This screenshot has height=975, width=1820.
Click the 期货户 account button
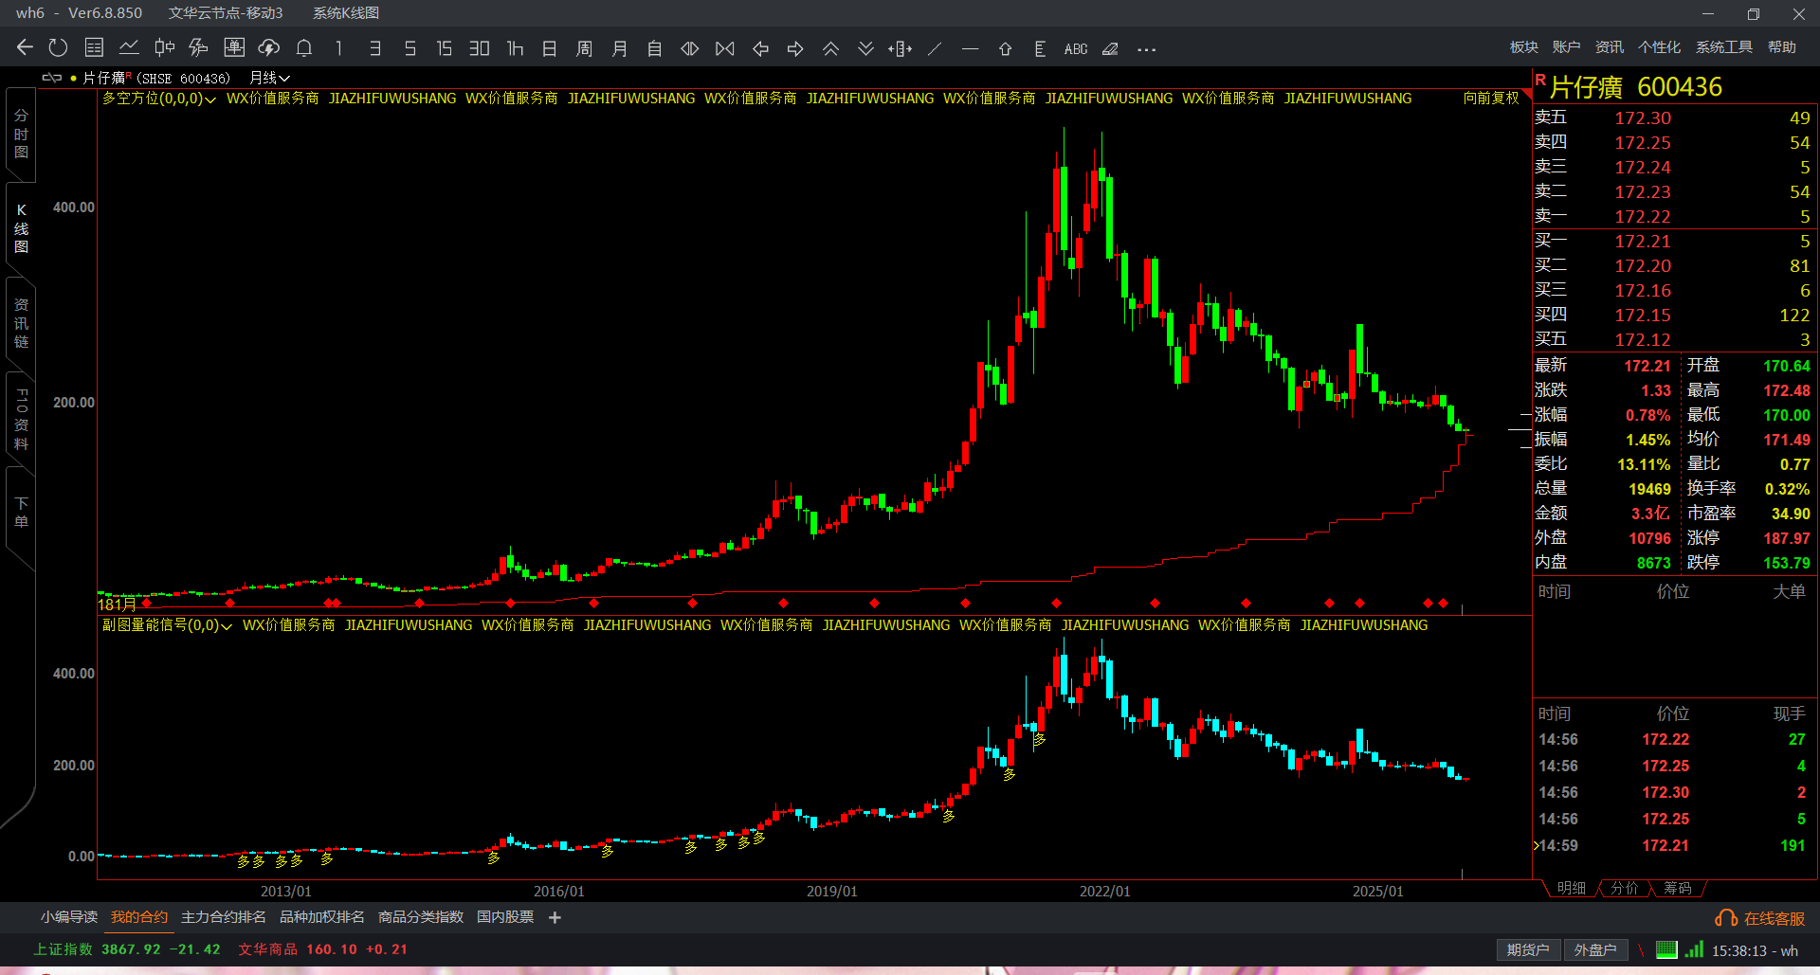pos(1528,950)
